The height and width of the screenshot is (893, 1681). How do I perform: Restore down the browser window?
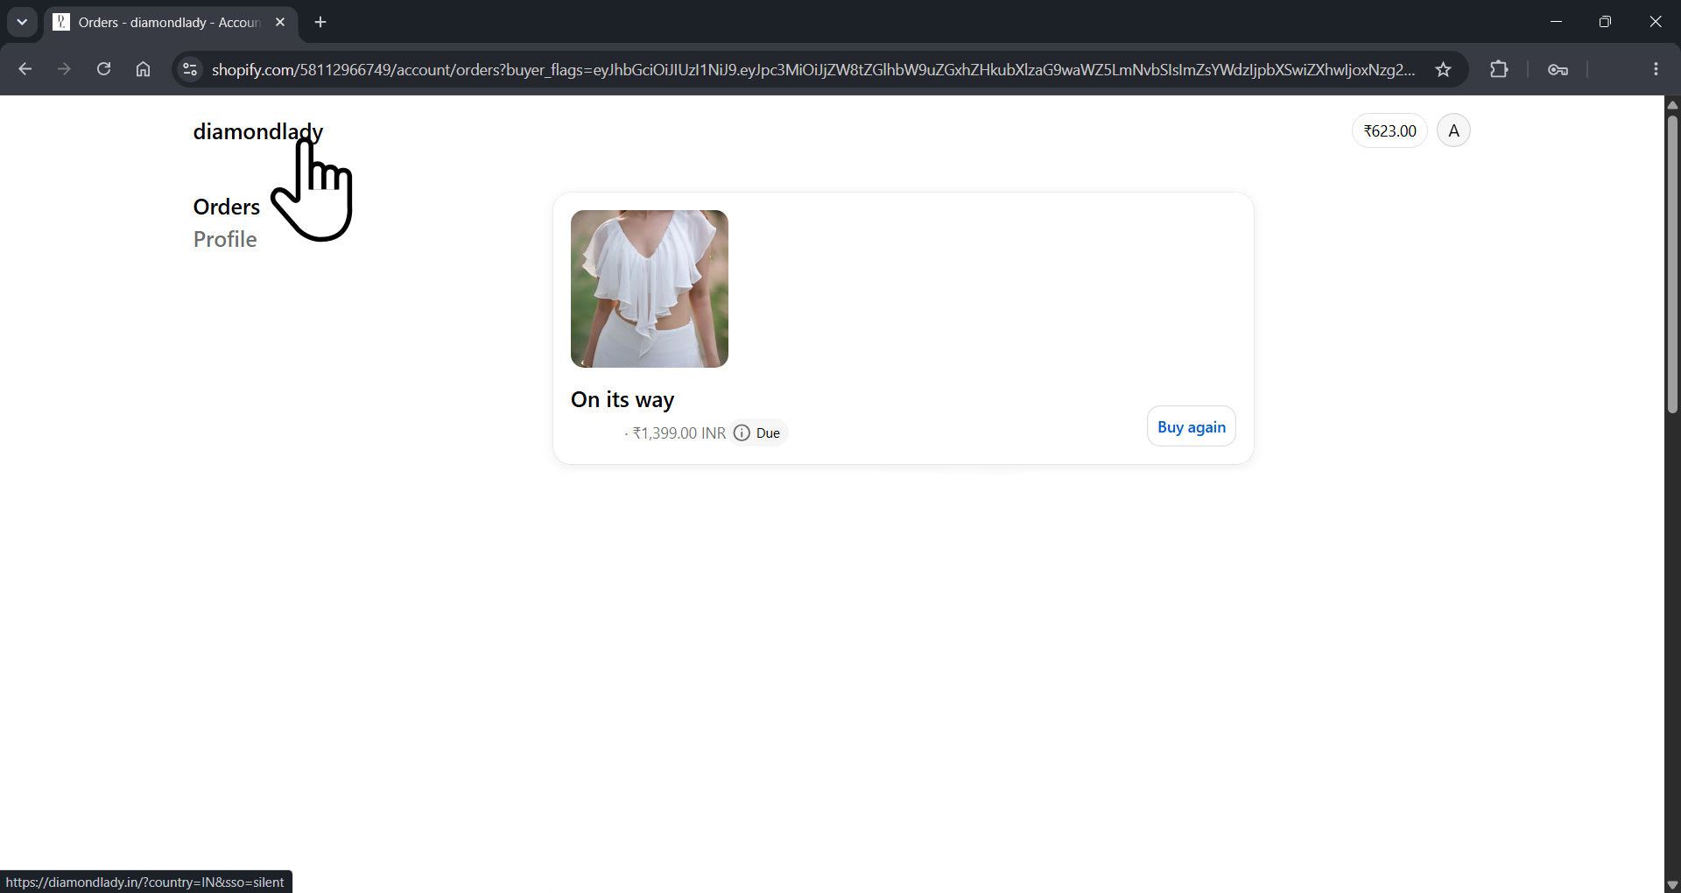(1605, 22)
